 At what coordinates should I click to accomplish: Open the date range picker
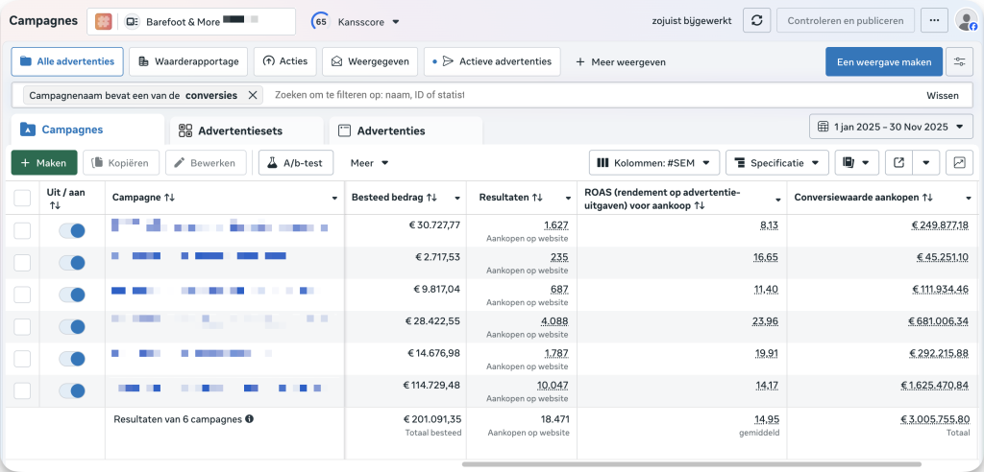coord(891,127)
